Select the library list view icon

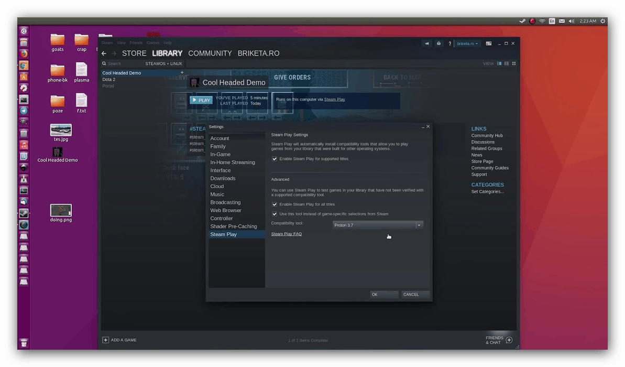(x=507, y=63)
